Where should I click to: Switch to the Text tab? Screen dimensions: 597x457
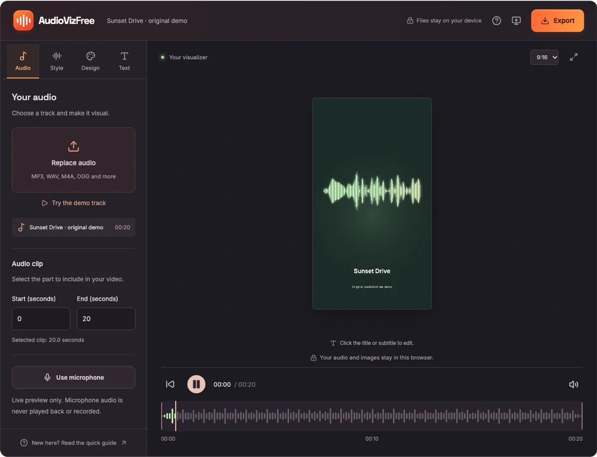click(x=124, y=61)
